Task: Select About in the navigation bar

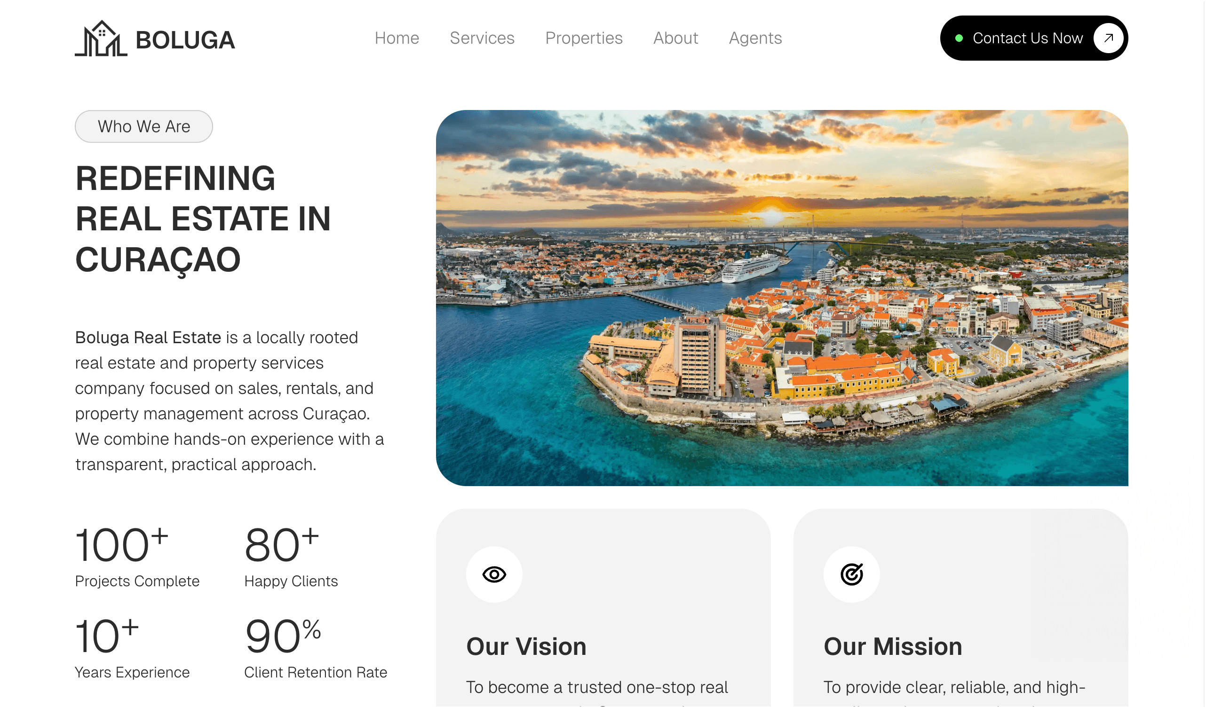Action: click(x=676, y=38)
